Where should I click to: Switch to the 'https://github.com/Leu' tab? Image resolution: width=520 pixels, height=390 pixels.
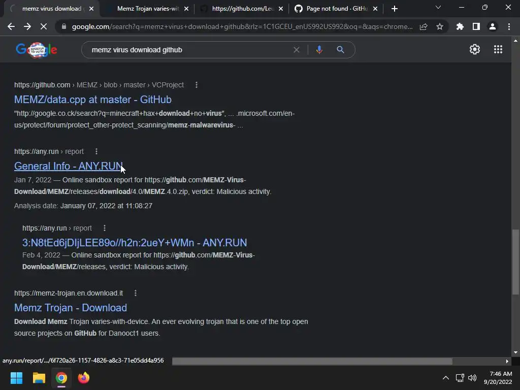point(243,9)
